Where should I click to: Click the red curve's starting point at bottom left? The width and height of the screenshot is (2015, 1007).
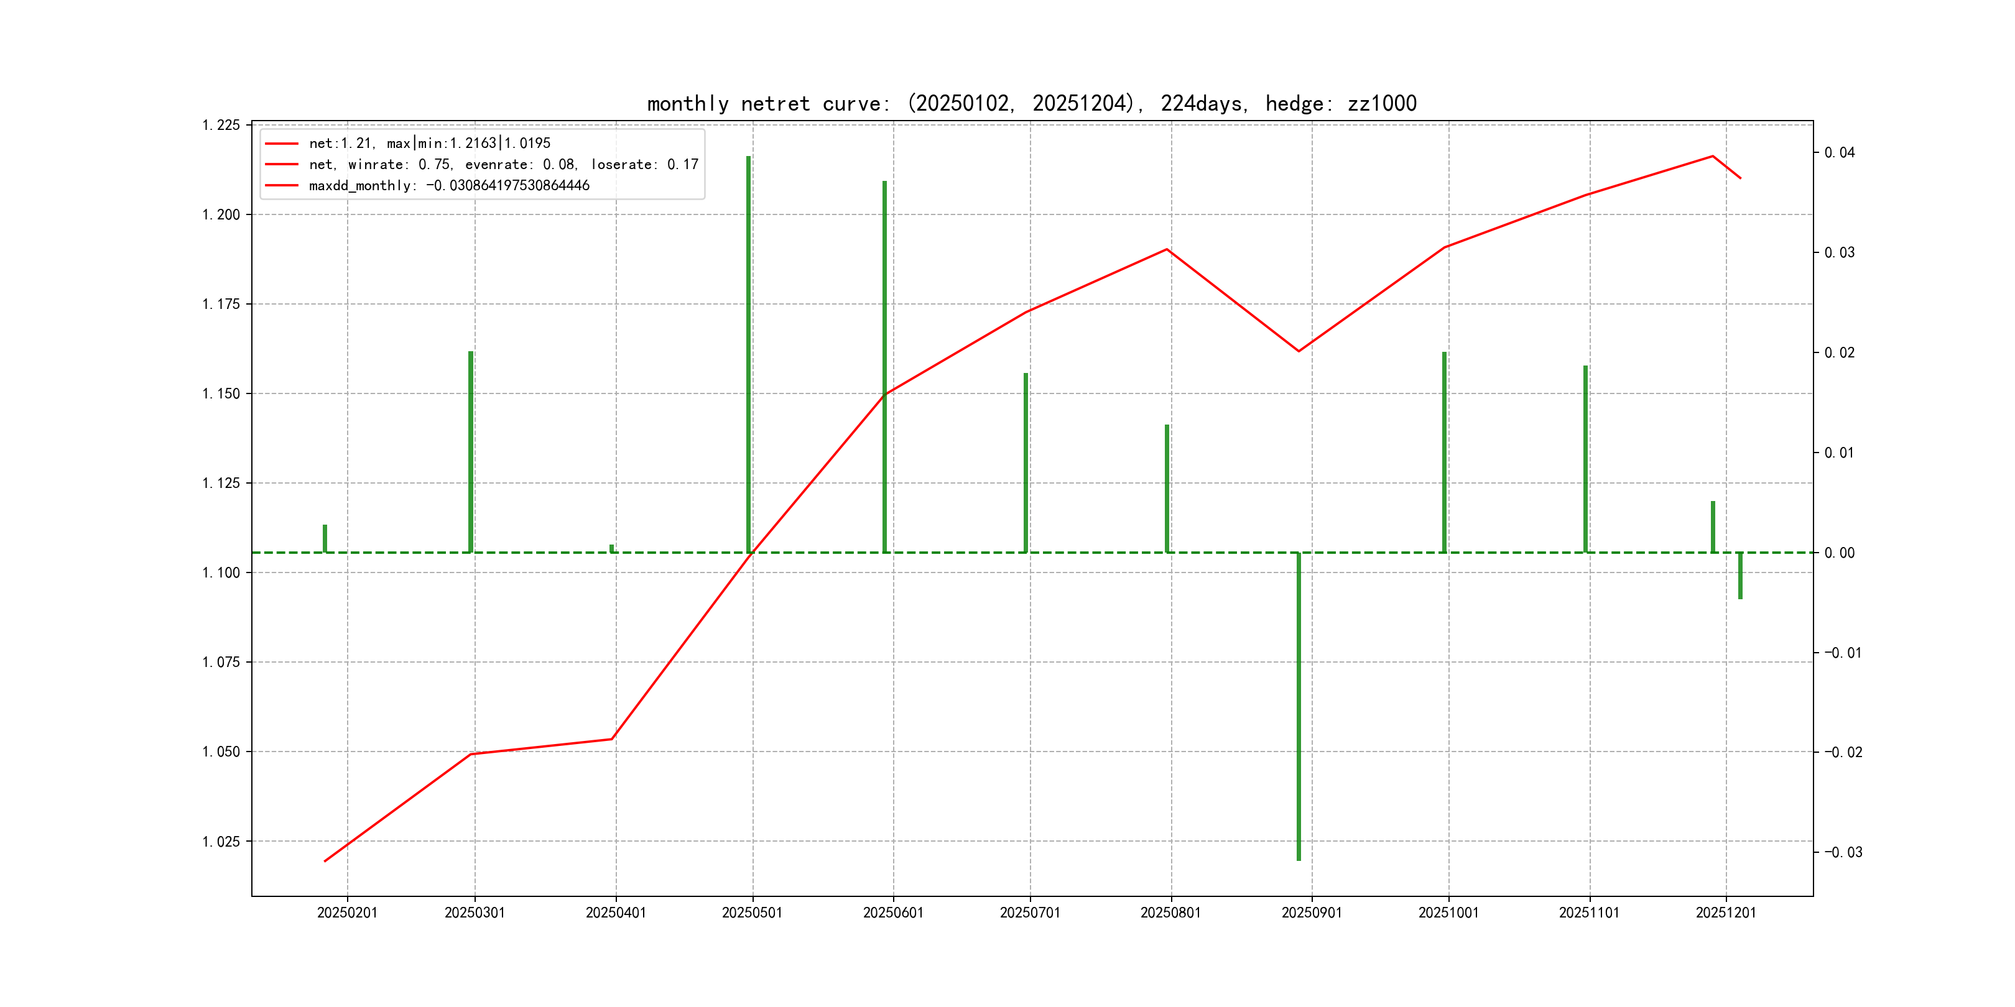tap(325, 861)
